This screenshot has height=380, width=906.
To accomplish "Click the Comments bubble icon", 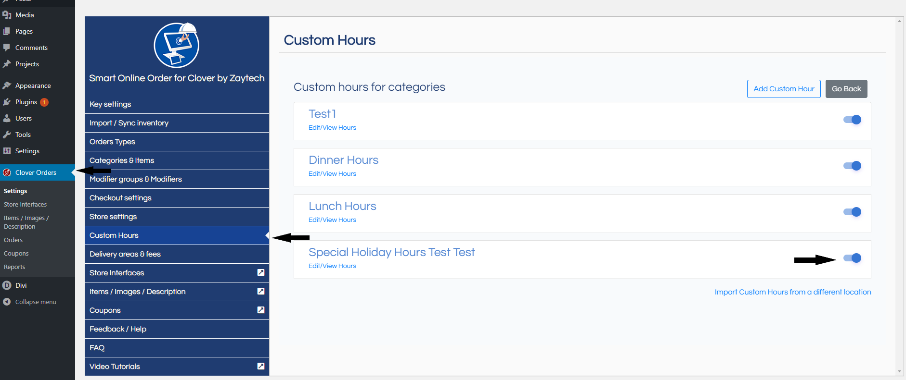I will pyautogui.click(x=7, y=48).
